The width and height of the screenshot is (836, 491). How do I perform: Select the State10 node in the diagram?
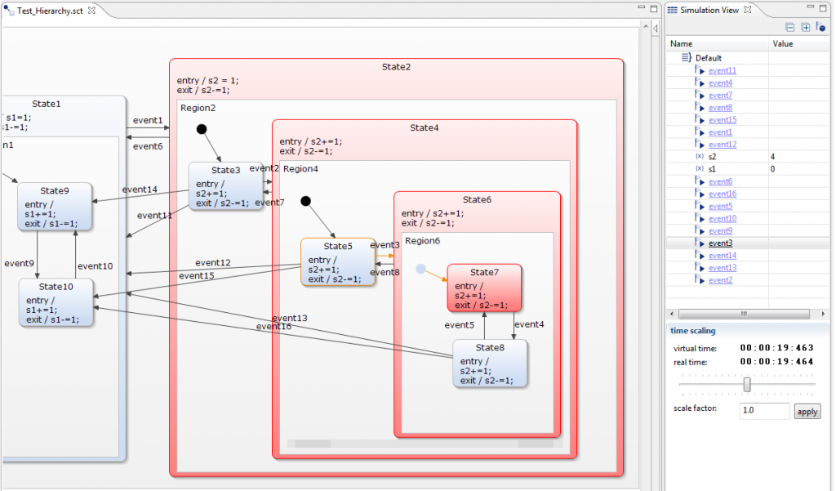pos(56,302)
